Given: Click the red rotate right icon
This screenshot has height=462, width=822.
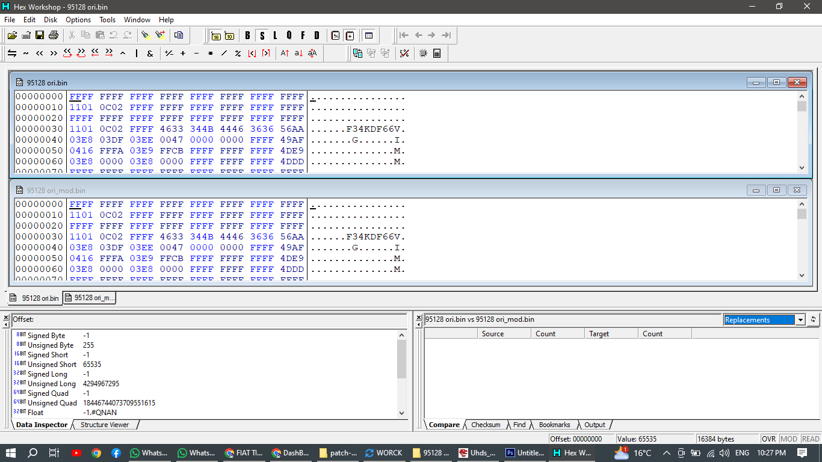Looking at the screenshot, I should [x=81, y=54].
